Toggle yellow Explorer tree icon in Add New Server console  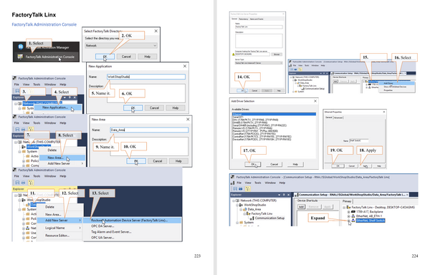click(31, 183)
